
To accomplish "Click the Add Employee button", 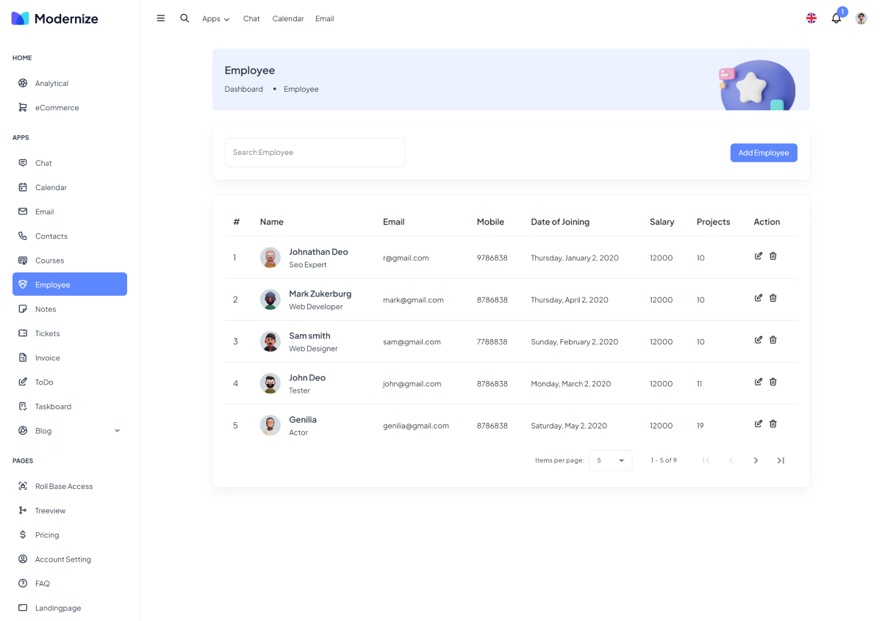I will click(763, 153).
